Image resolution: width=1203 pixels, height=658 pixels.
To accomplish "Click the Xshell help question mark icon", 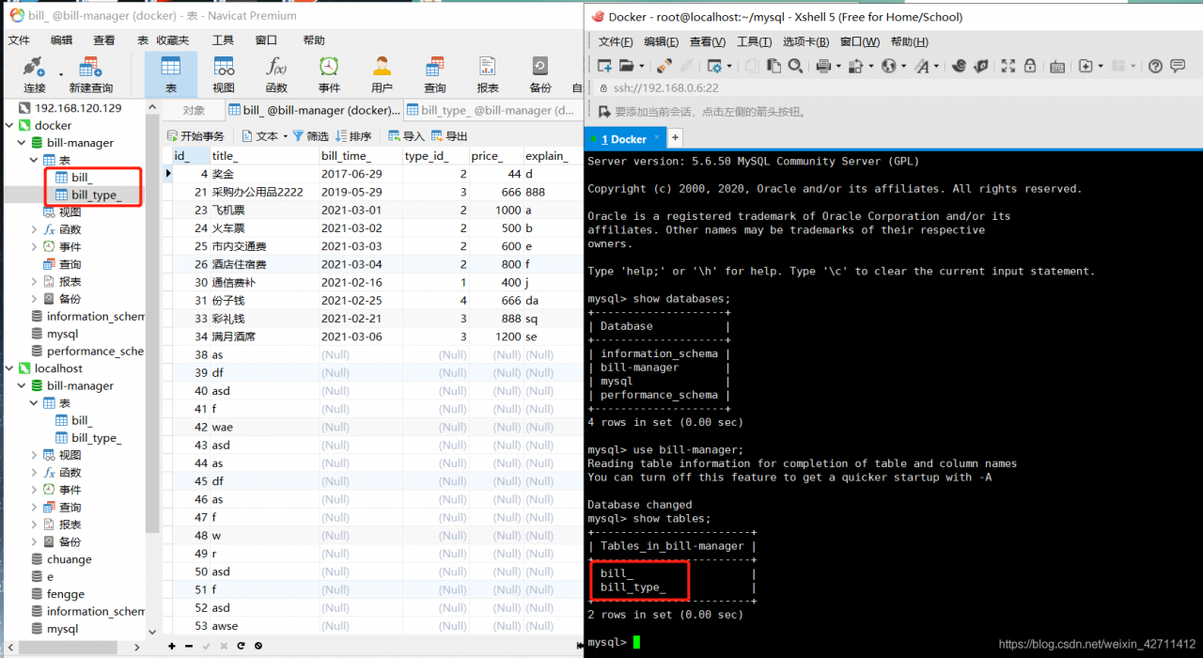I will (x=1155, y=66).
